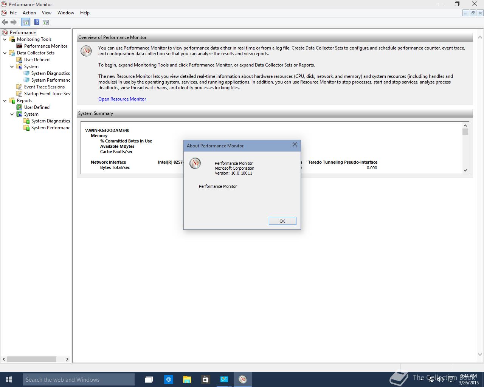Click the Monitoring Tools folder icon
This screenshot has height=387, width=484.
(12, 39)
